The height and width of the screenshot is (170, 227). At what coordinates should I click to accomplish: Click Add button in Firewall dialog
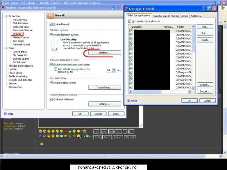click(205, 27)
